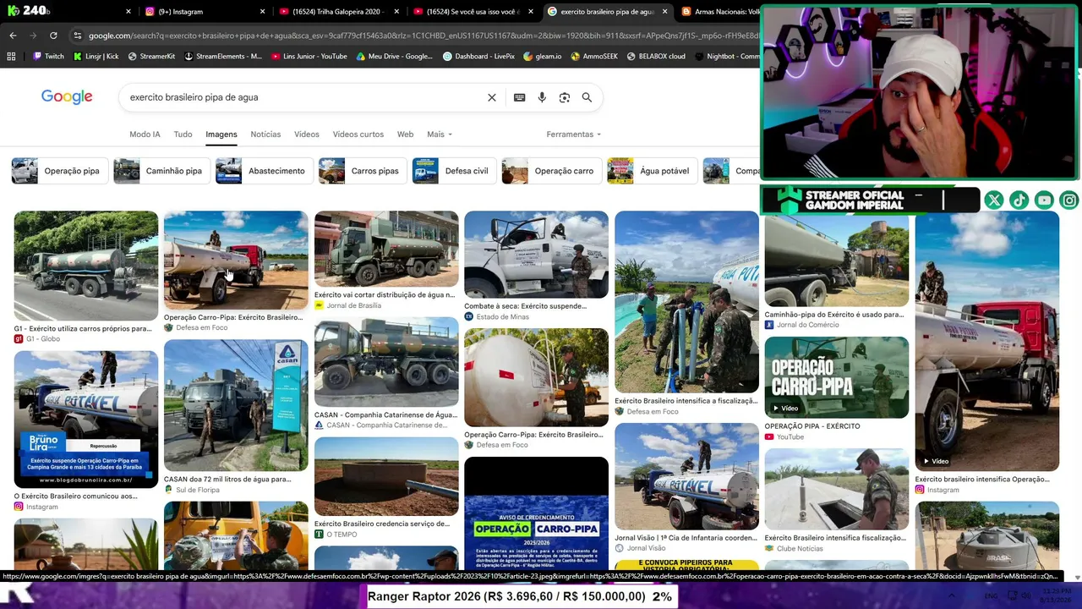This screenshot has width=1082, height=609.
Task: Filter images by Operação carro chip
Action: point(551,171)
